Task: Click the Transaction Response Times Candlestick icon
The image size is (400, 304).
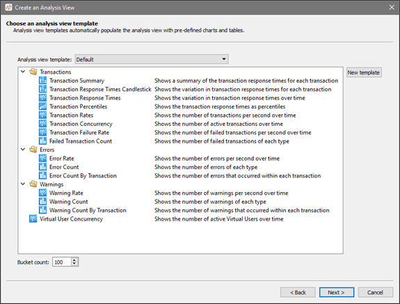Action: (42, 89)
